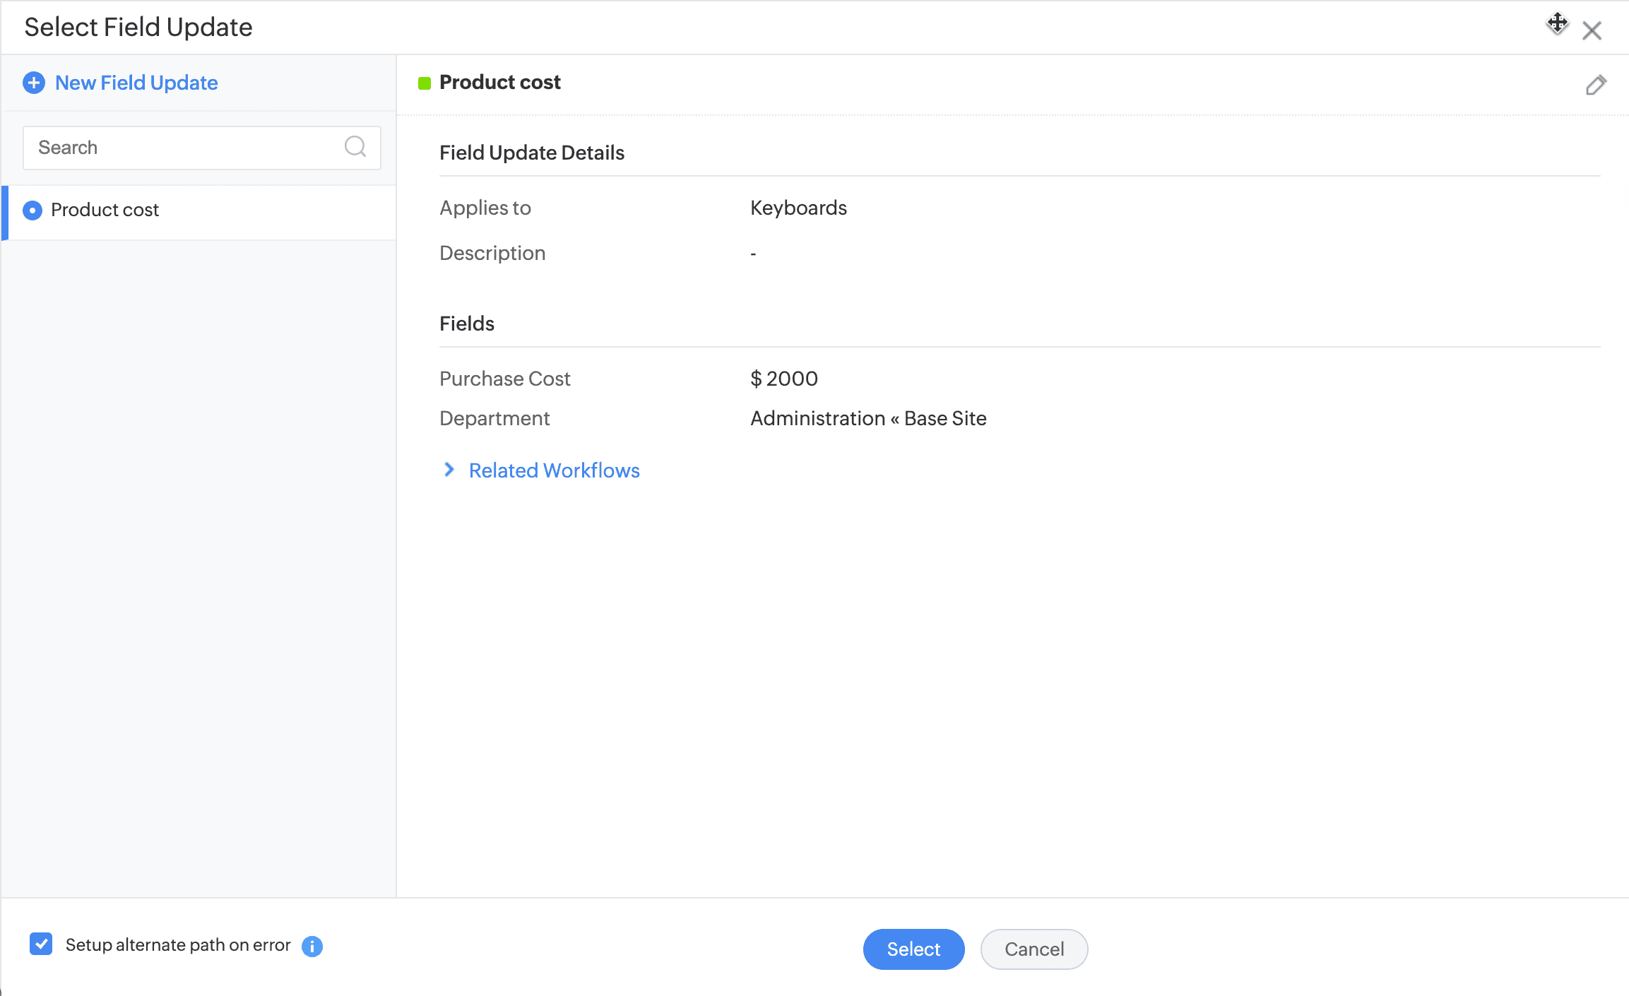Click the New Field Update link
The width and height of the screenshot is (1629, 996).
(x=136, y=83)
